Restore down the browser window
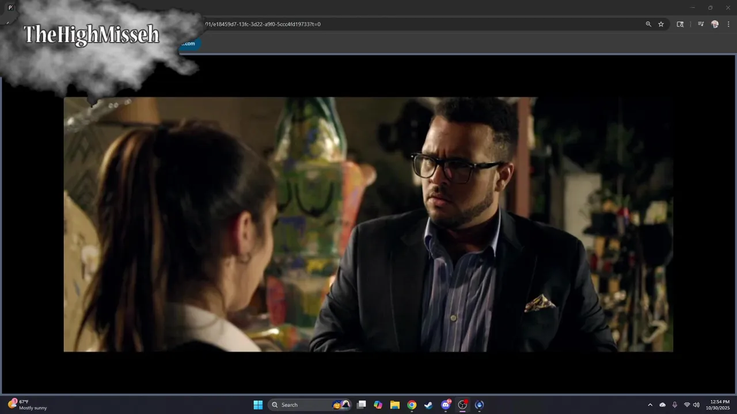 click(710, 7)
